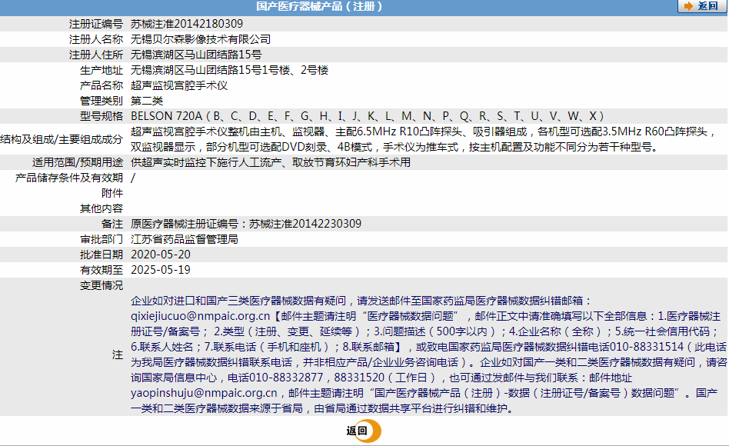Click the label 生产地址

(102, 70)
